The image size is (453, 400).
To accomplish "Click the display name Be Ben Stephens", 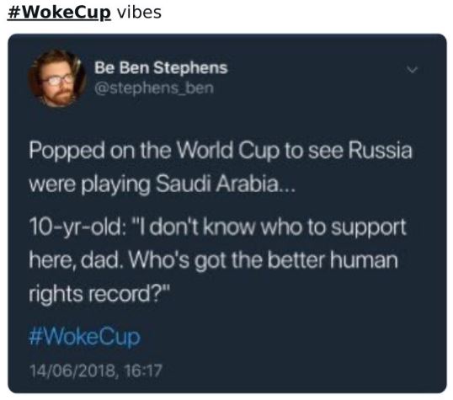I will [x=161, y=68].
